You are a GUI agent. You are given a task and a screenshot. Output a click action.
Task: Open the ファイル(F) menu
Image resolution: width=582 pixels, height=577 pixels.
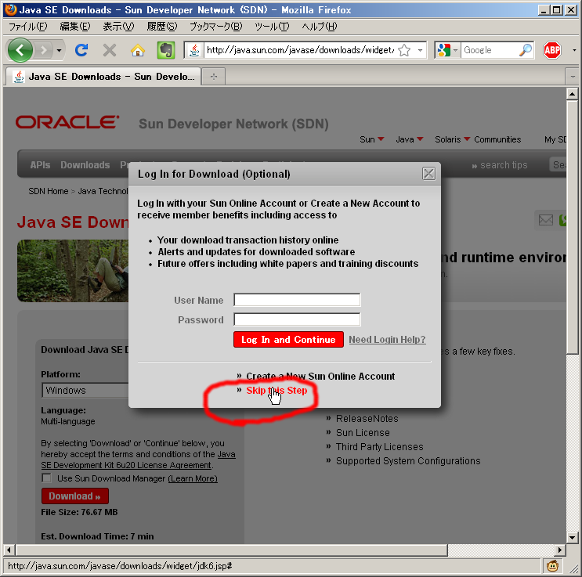[x=28, y=27]
